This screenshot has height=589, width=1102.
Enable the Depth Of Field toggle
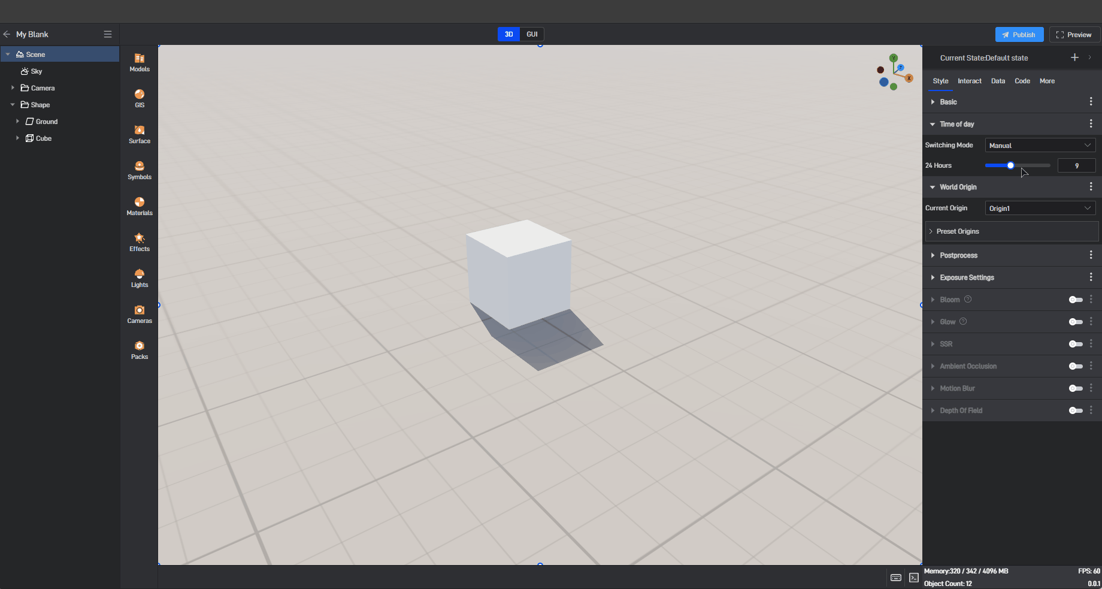(1076, 410)
